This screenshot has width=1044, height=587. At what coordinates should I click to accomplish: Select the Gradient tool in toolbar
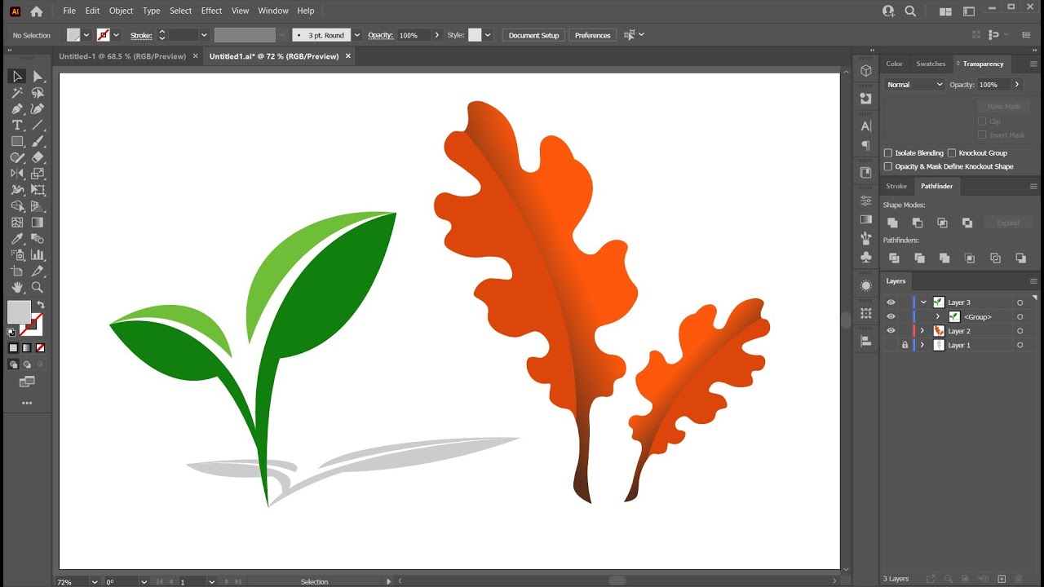click(38, 223)
